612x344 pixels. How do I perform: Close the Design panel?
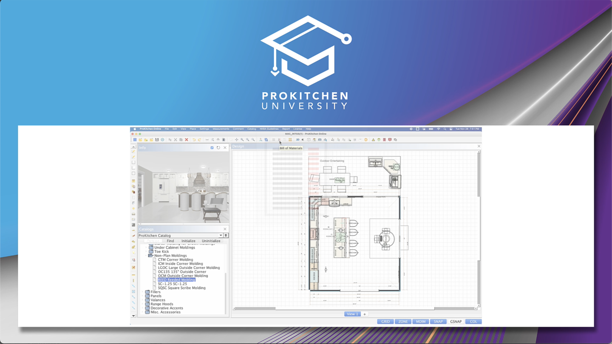click(x=479, y=146)
